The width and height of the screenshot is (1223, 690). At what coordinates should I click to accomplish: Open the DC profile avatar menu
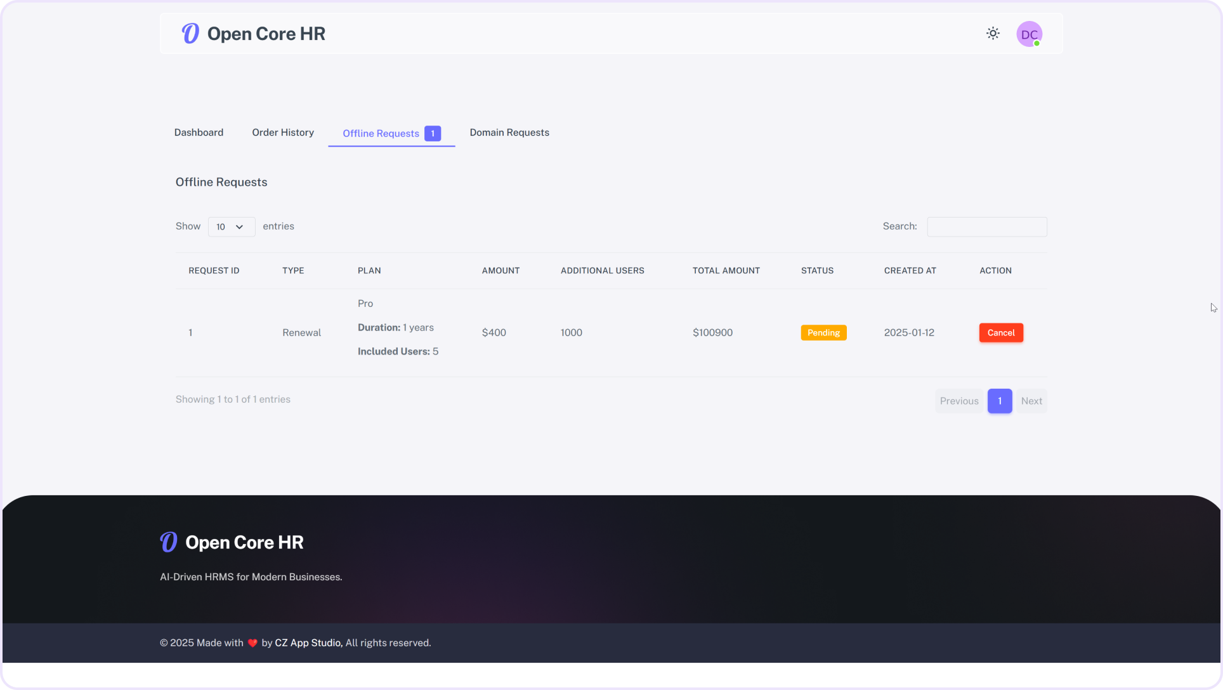click(x=1029, y=34)
